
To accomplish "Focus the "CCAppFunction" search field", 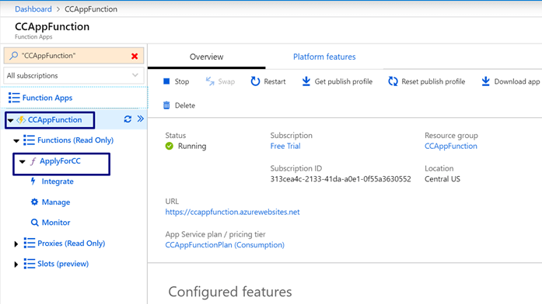I will coord(74,56).
